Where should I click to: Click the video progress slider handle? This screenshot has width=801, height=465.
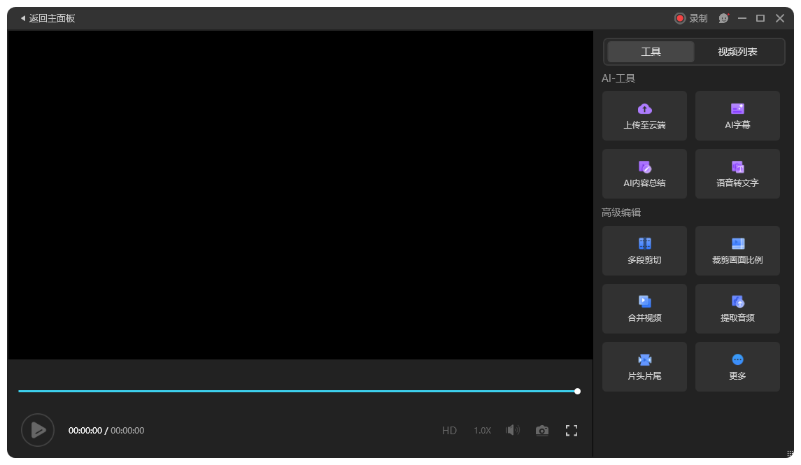click(577, 392)
